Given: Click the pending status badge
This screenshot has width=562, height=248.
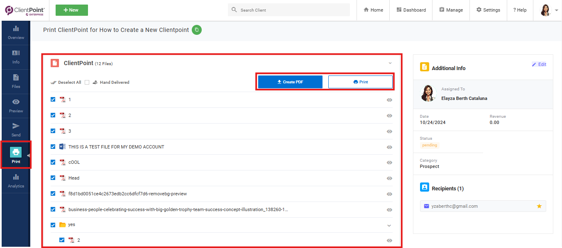Looking at the screenshot, I should (430, 145).
